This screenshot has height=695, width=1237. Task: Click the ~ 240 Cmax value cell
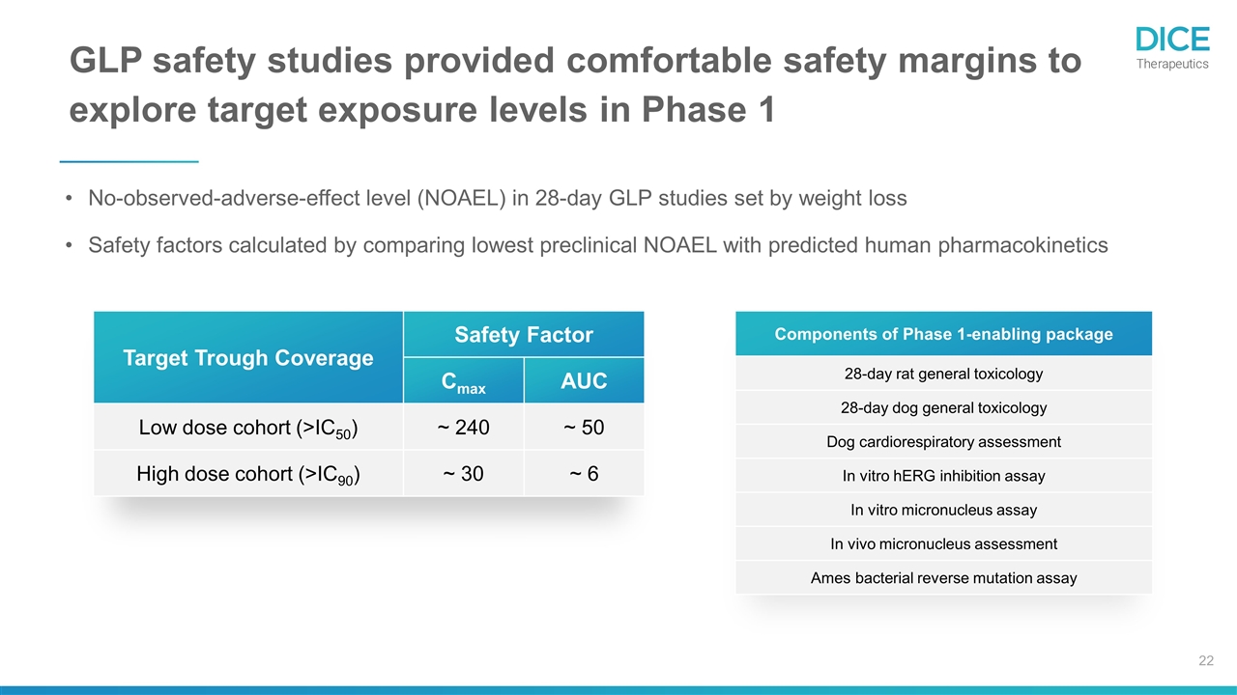point(463,427)
